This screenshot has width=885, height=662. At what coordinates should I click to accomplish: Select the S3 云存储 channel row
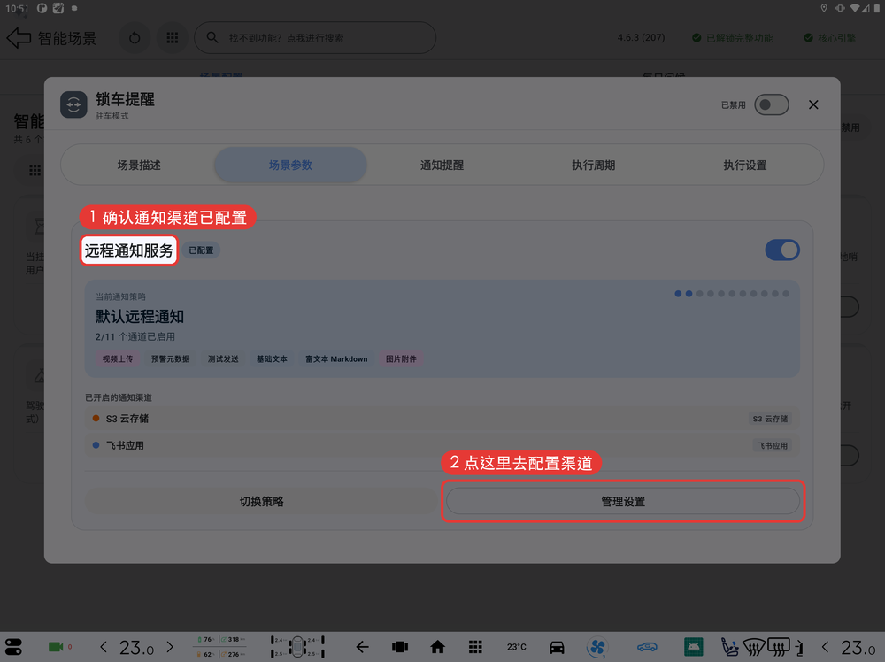point(442,419)
